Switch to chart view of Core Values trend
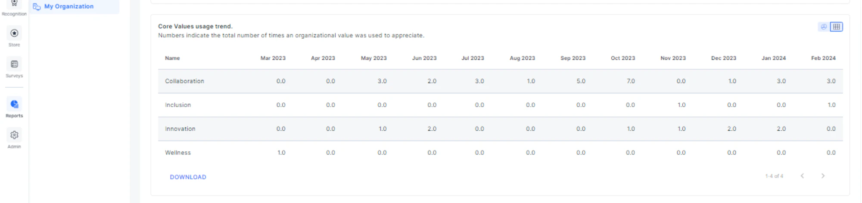862x203 pixels. tap(824, 27)
